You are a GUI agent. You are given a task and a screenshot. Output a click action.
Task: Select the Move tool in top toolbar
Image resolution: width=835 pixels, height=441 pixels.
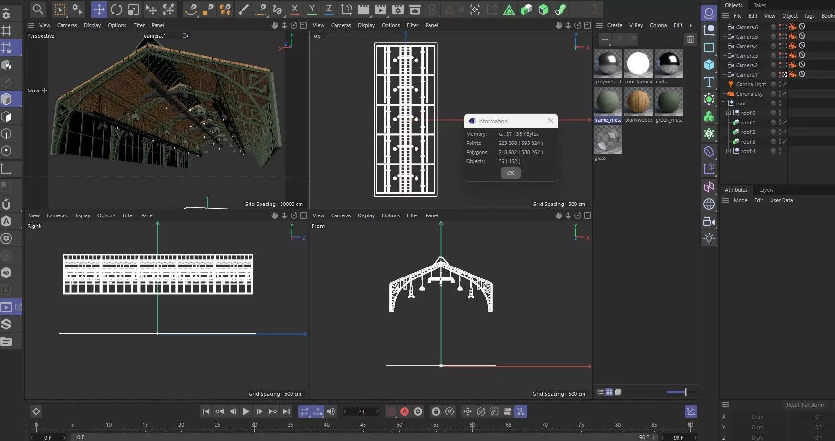click(x=99, y=10)
